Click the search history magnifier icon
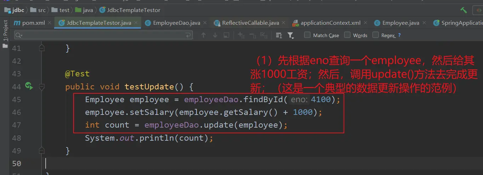The width and height of the screenshot is (483, 175). pyautogui.click(x=19, y=35)
